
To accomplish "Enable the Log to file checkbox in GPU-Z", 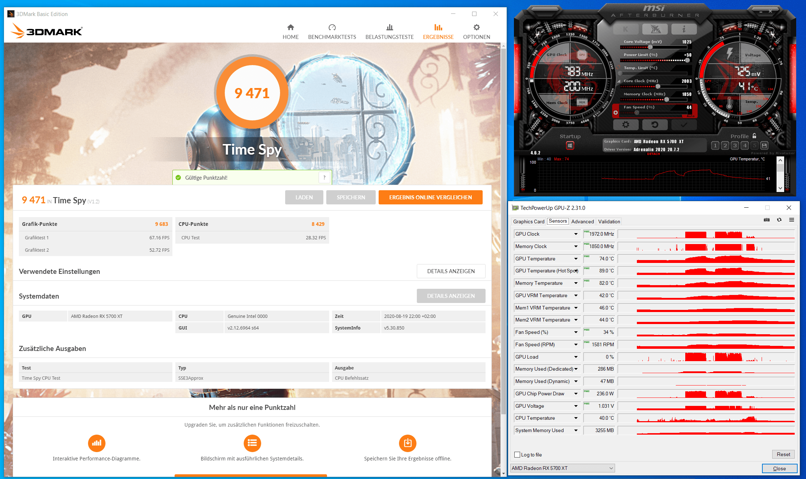I will 517,455.
